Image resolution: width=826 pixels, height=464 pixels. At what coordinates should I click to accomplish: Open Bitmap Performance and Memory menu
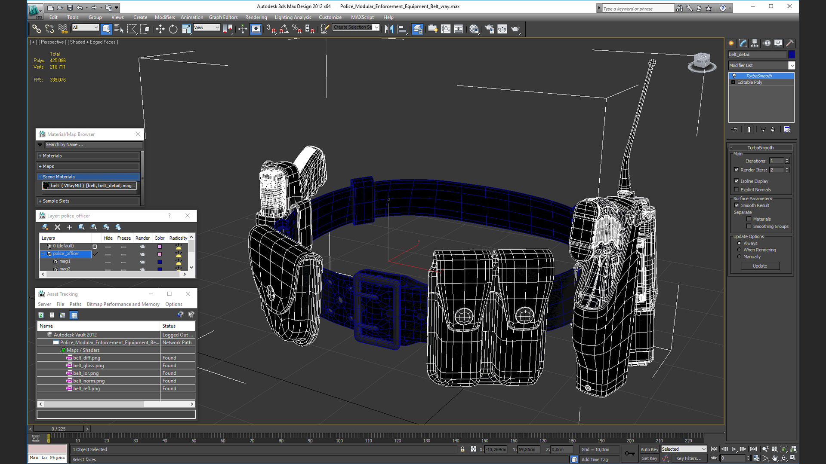tap(123, 304)
